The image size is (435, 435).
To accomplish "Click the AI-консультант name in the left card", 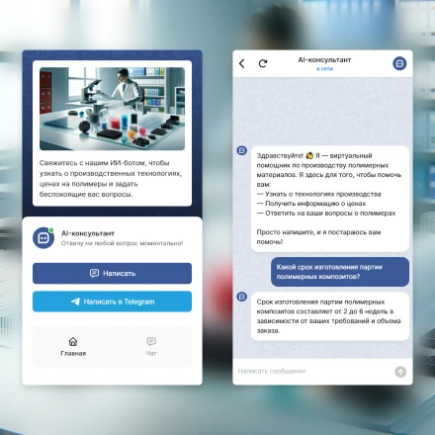I will (x=88, y=233).
